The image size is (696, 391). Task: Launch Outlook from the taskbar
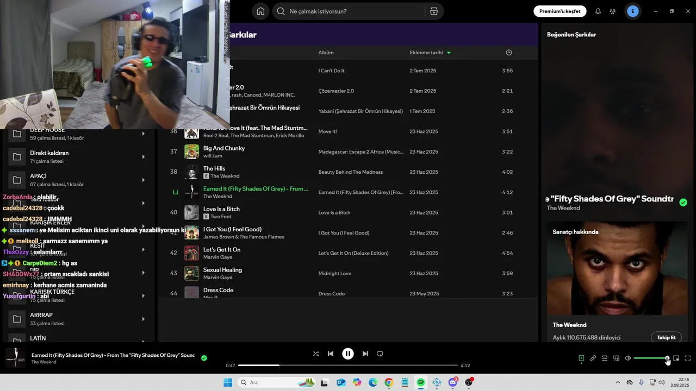pos(341,382)
